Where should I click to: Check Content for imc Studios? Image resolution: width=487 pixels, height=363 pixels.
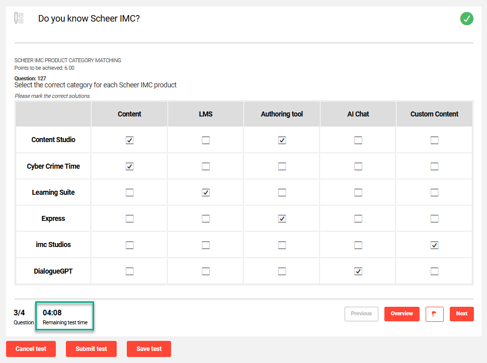point(129,245)
